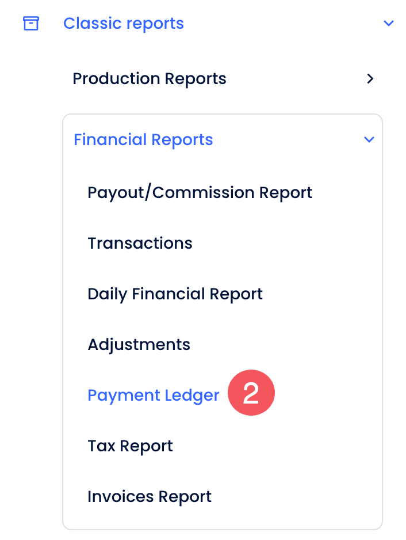Open the Classic reports section label

click(124, 24)
